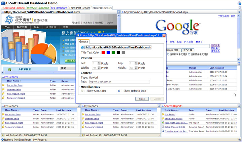
Task: Collapse the first Dashboard.aspx room with bold title
Action: [3, 12]
